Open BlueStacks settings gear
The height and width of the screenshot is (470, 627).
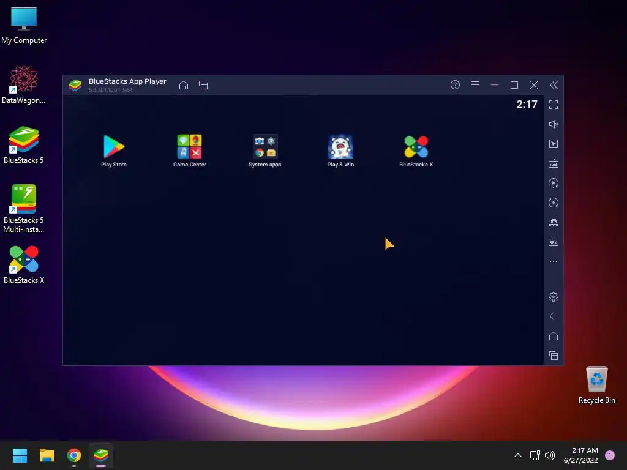coord(554,297)
